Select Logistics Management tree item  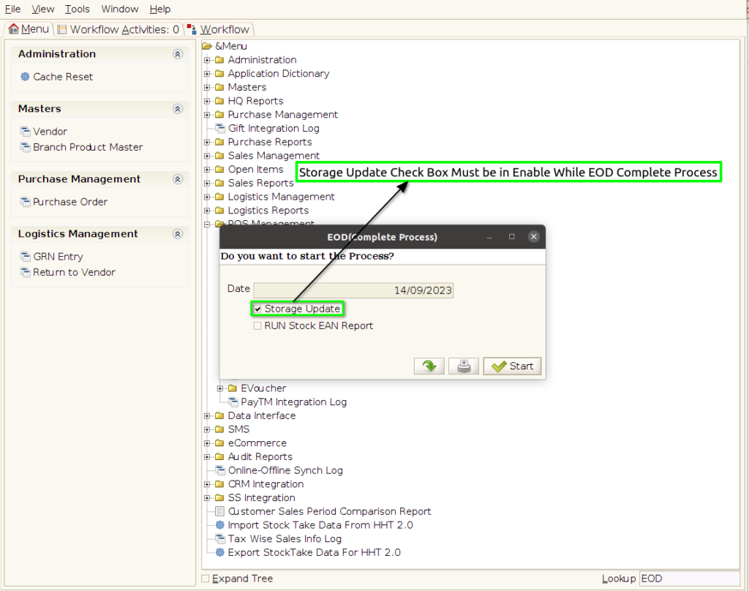pos(281,197)
